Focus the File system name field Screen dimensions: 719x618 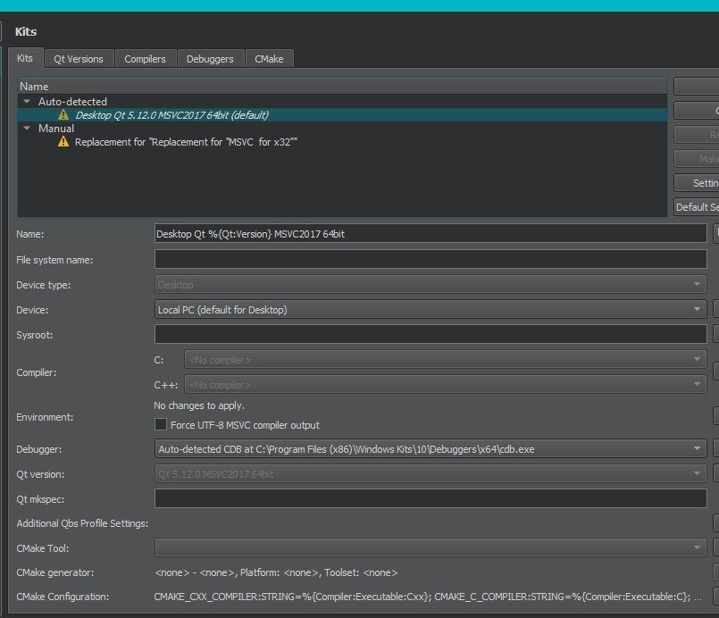(431, 259)
